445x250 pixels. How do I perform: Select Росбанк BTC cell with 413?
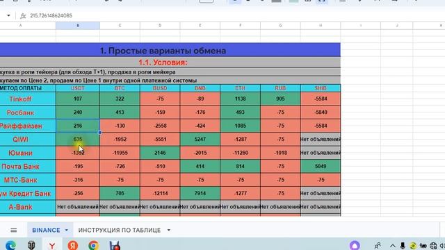pos(120,112)
